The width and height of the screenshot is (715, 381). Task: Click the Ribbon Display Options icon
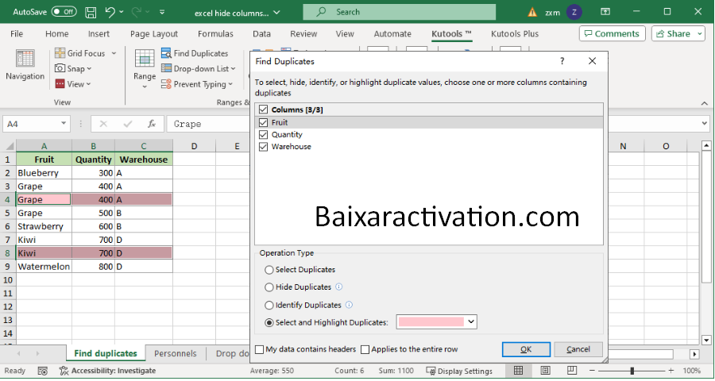[605, 12]
